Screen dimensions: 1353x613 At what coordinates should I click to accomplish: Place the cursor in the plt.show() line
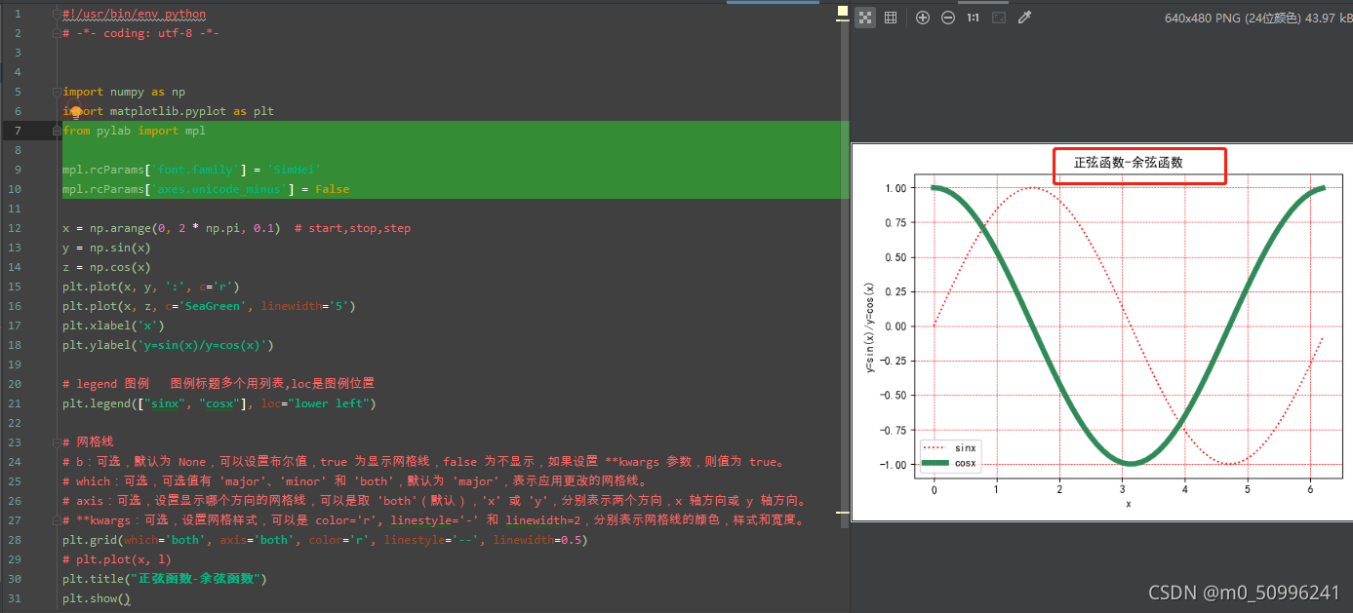[x=98, y=597]
